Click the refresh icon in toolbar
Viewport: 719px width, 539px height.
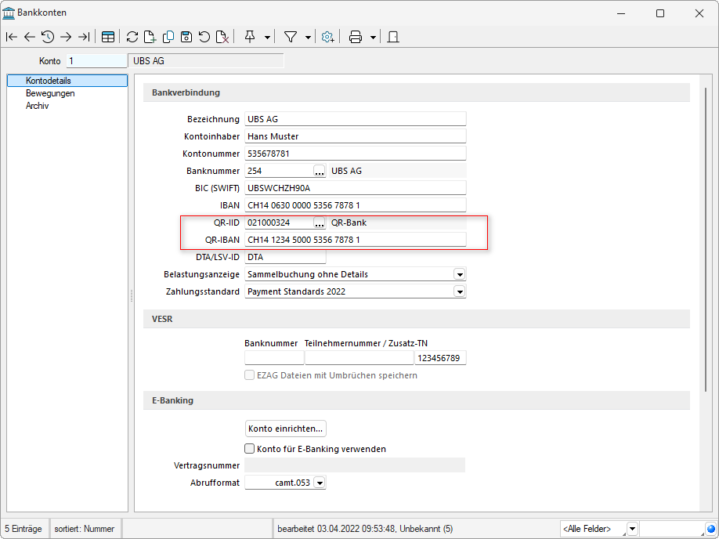point(132,37)
